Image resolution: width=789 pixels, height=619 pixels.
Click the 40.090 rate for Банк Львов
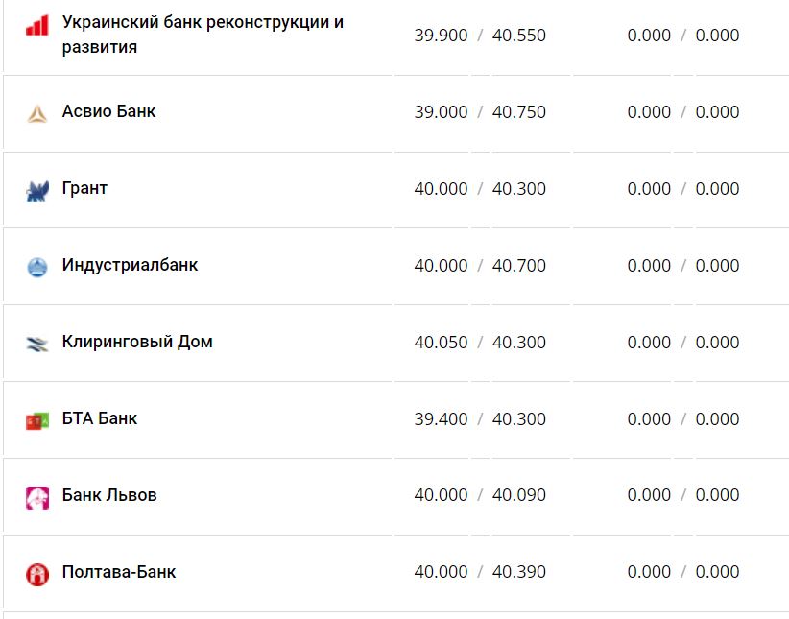518,495
